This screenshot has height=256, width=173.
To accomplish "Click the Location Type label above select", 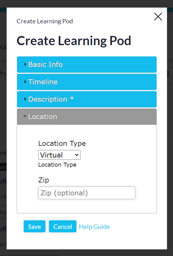I will (x=62, y=144).
